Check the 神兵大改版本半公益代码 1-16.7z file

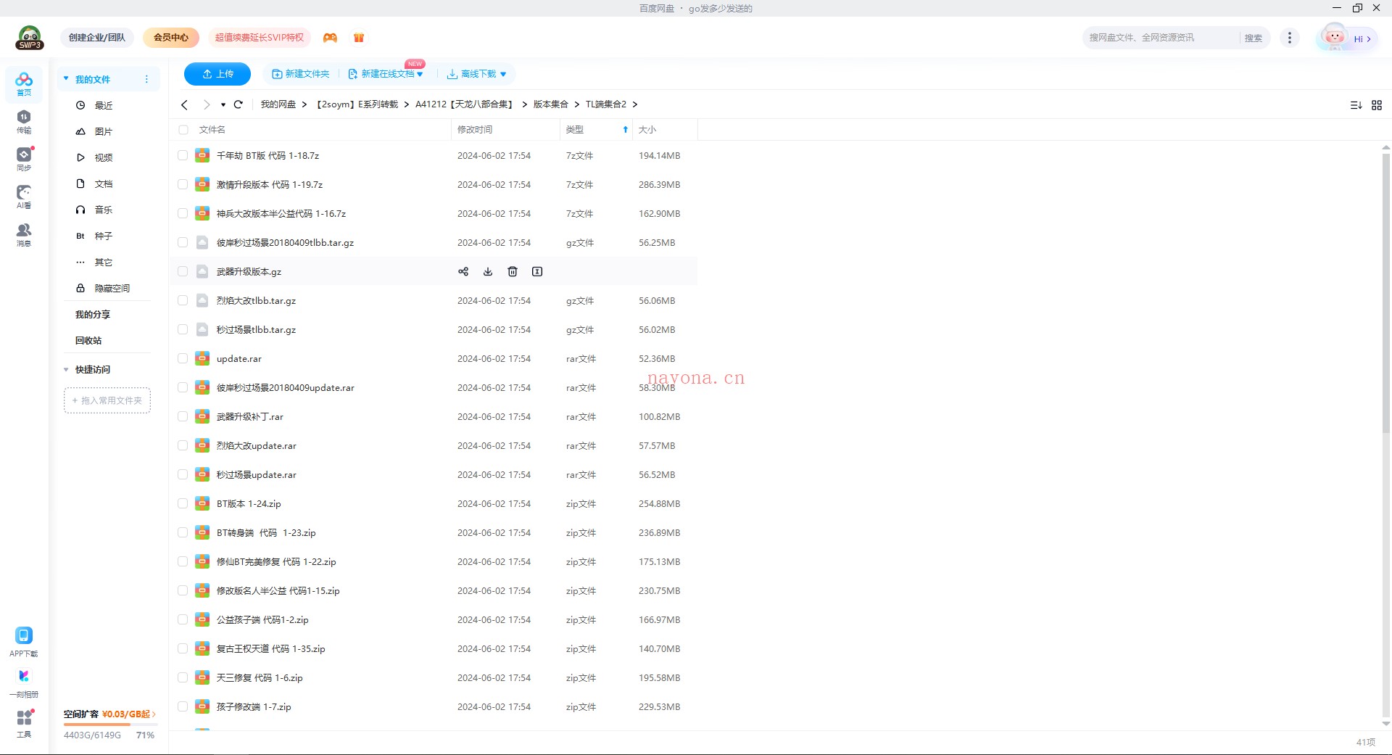pos(183,213)
